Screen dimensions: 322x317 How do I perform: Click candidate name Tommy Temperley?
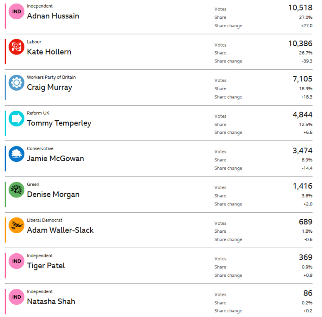pyautogui.click(x=59, y=123)
